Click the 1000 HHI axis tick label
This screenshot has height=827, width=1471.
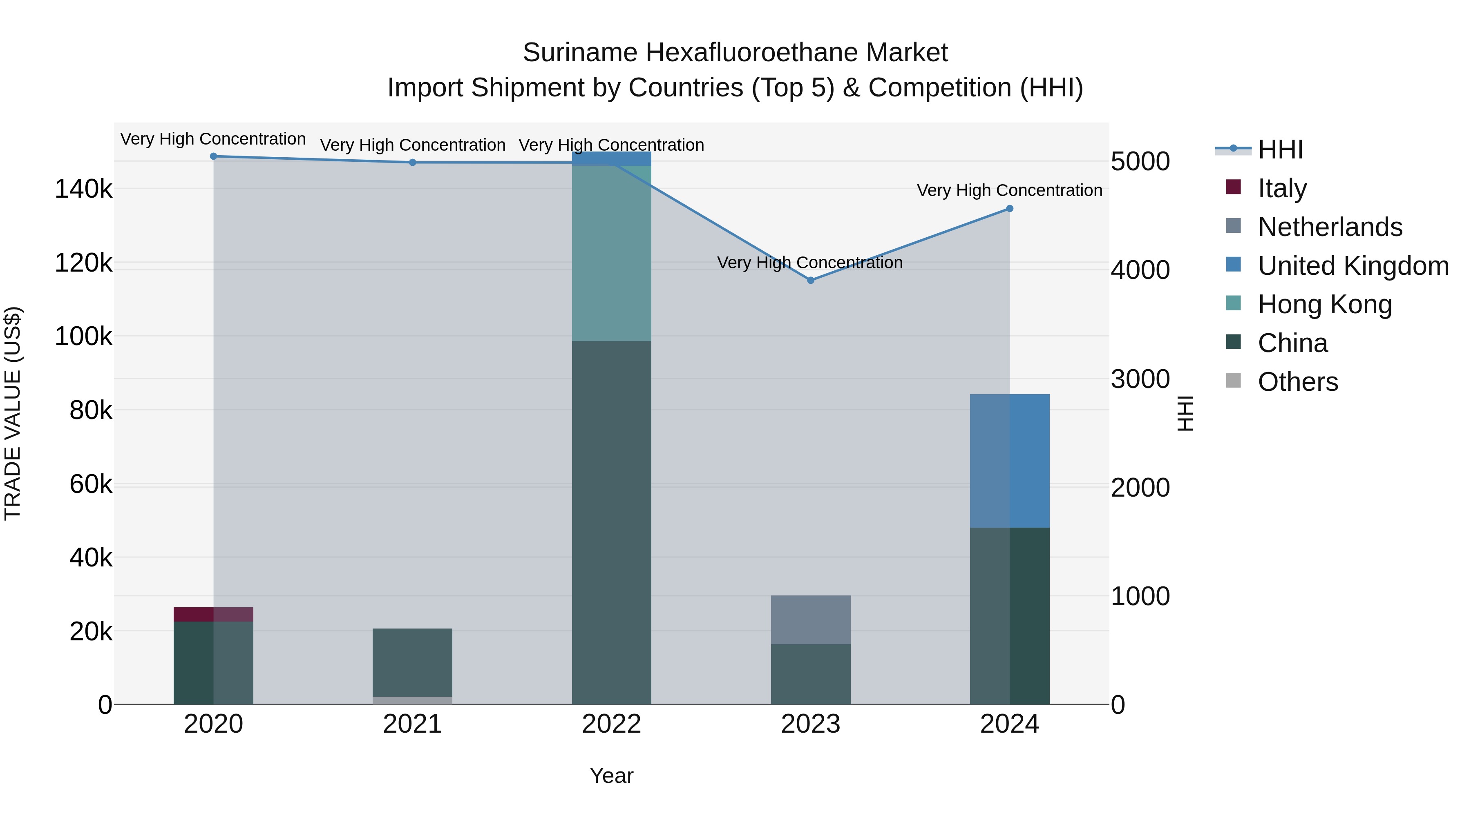pos(1140,596)
